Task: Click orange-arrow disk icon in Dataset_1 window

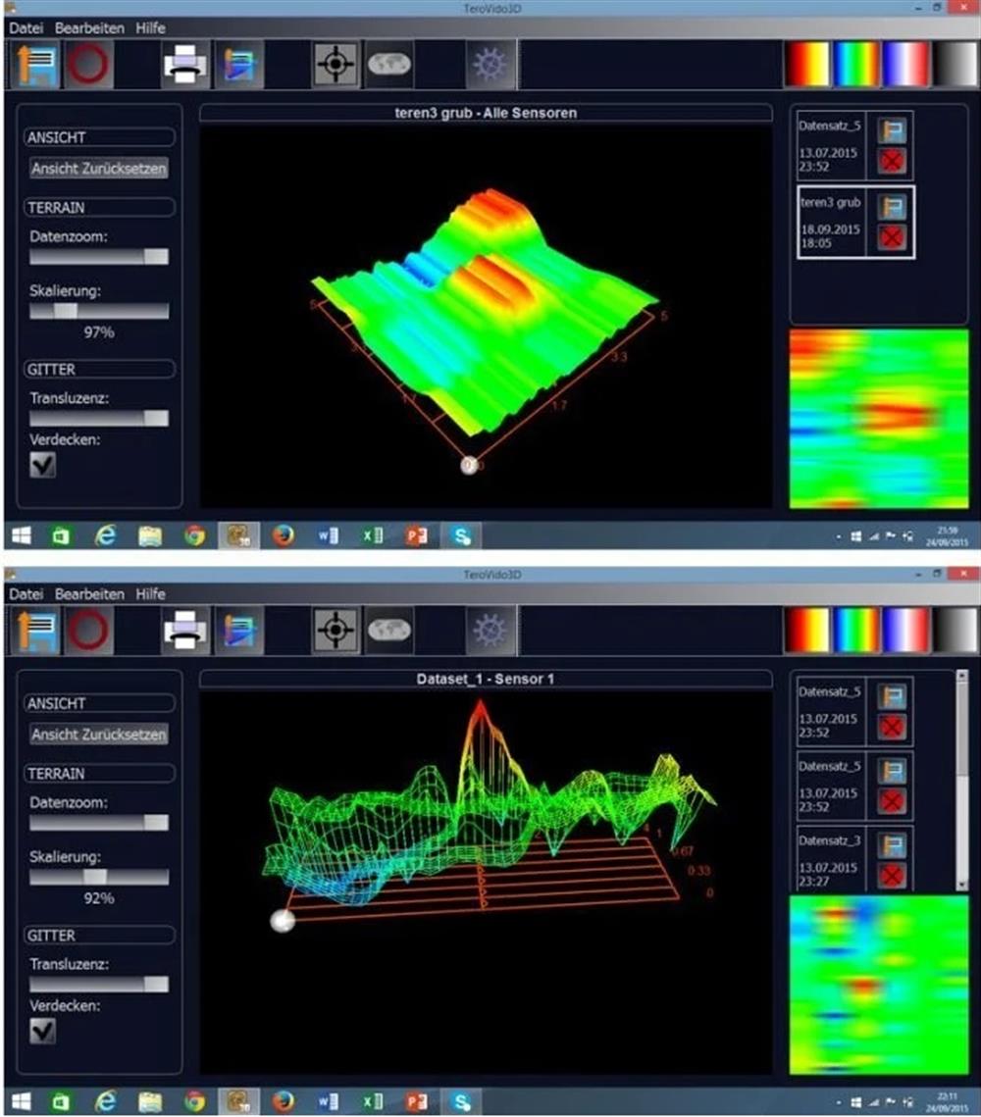Action: point(36,630)
